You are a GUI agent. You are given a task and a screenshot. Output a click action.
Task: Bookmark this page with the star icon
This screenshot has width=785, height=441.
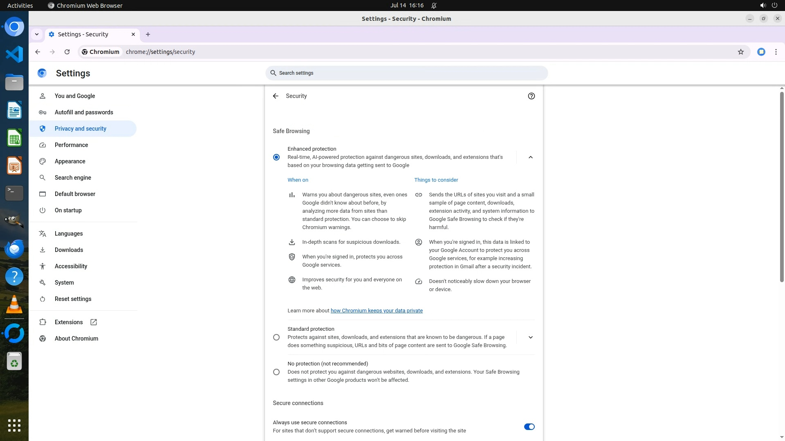coord(740,52)
